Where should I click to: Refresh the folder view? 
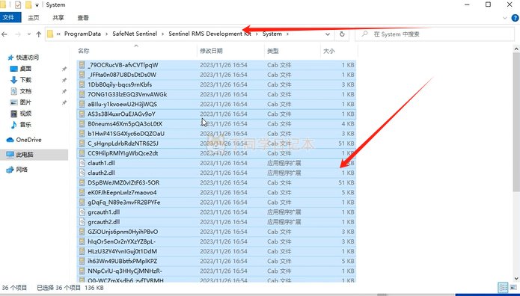tap(342, 34)
